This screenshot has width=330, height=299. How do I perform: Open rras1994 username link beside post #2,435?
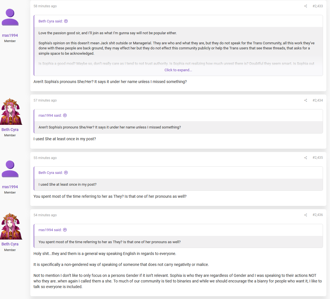(10, 187)
